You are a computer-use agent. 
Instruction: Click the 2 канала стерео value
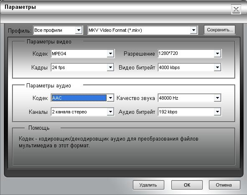tap(69, 112)
